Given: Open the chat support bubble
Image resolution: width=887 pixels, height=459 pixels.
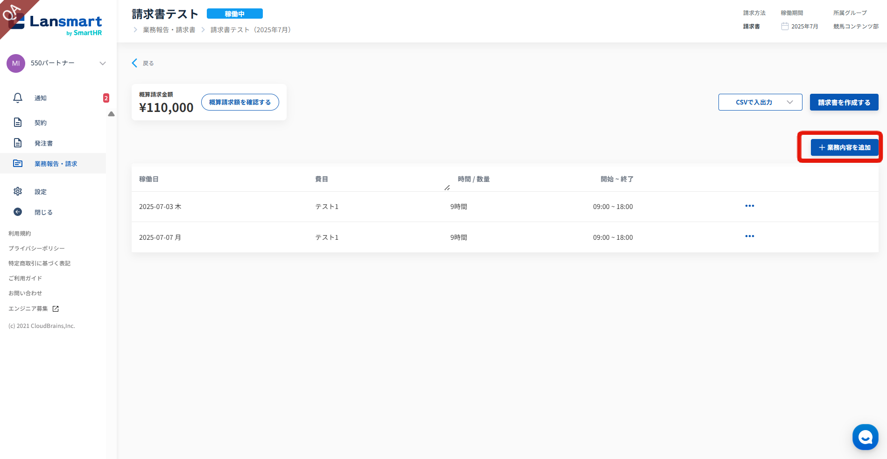Looking at the screenshot, I should (865, 437).
